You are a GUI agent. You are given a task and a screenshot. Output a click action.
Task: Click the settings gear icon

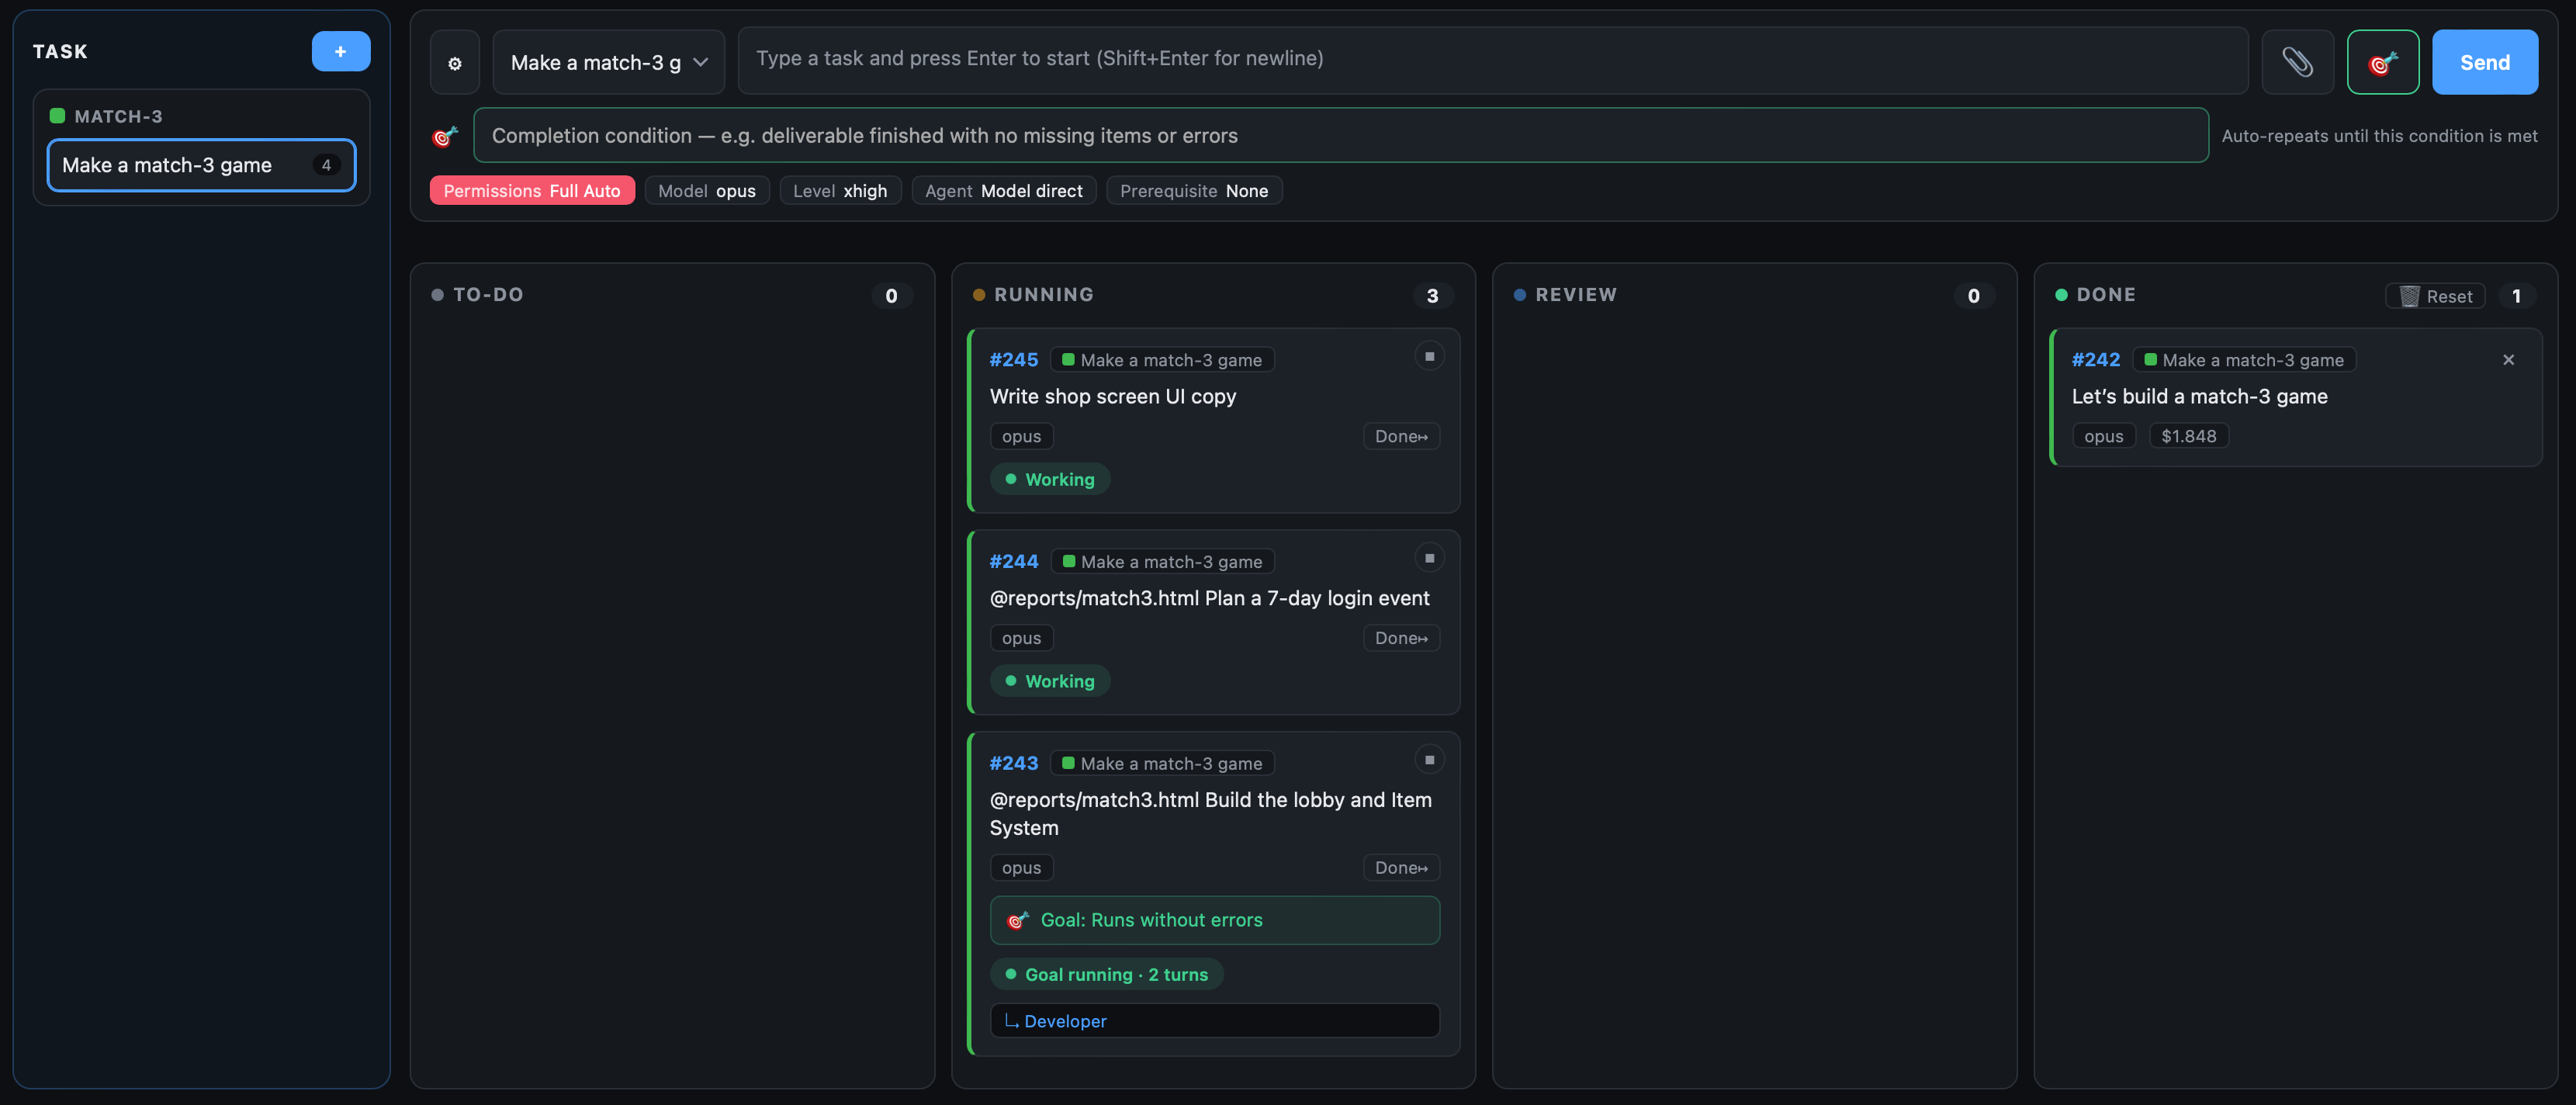click(455, 62)
